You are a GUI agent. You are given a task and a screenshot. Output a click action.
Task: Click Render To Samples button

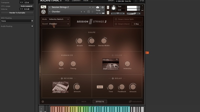(17, 13)
